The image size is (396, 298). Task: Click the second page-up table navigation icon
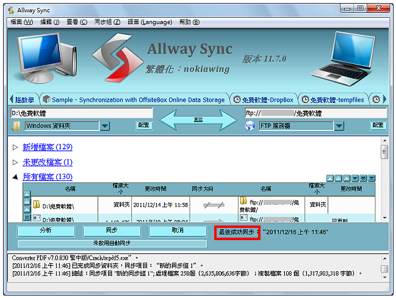tap(338, 179)
